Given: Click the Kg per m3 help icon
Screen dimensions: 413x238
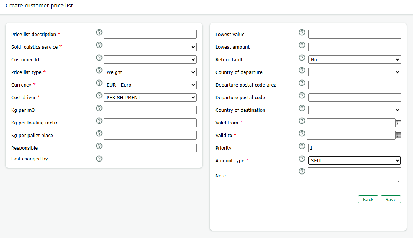Looking at the screenshot, I should tap(99, 108).
